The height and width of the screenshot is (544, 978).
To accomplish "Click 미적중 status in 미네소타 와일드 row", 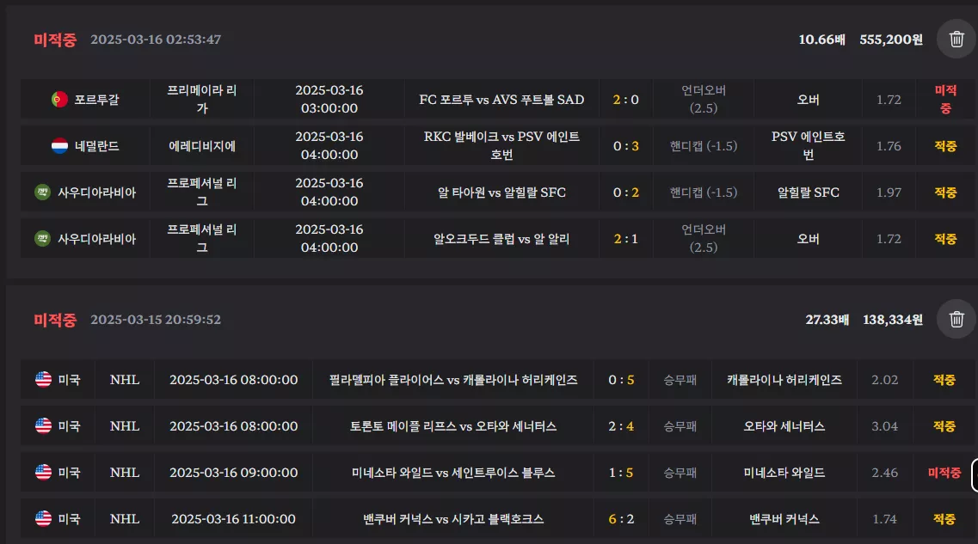I will (x=944, y=473).
